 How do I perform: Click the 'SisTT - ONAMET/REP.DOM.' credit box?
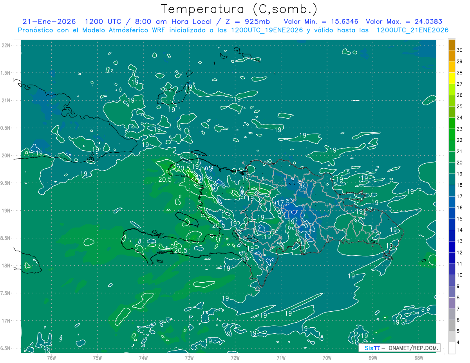click(x=399, y=348)
